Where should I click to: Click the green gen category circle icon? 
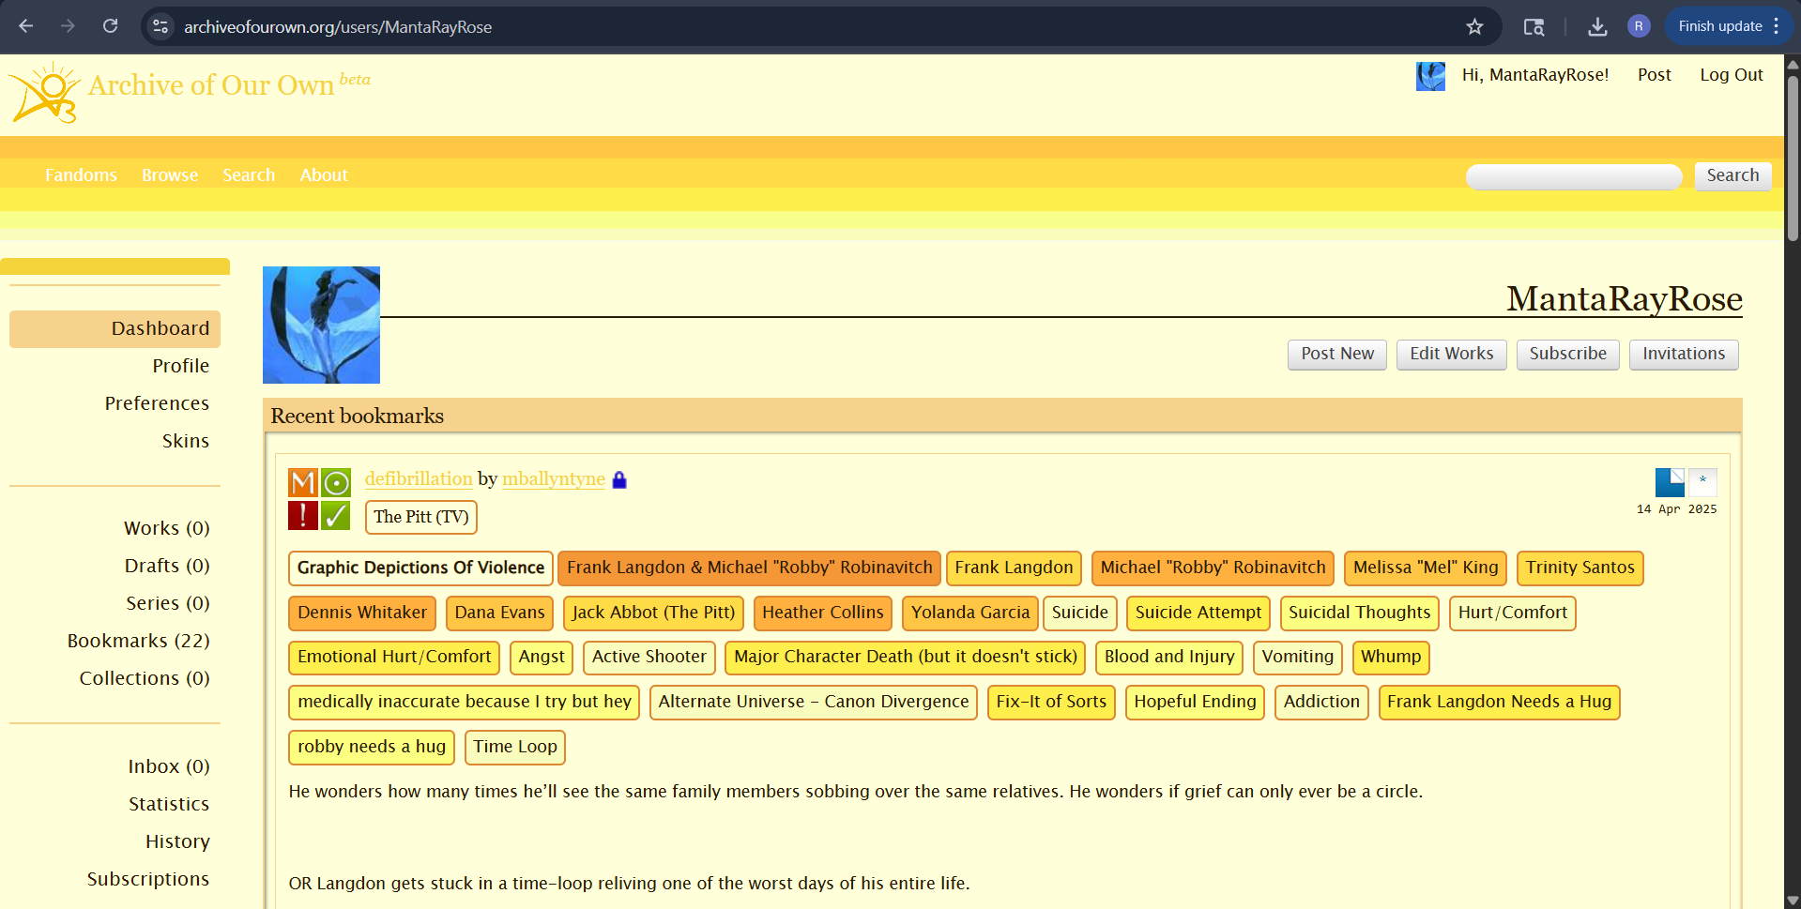(x=336, y=482)
